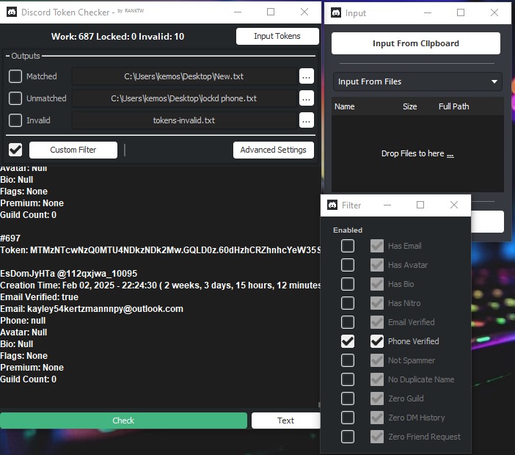Click the Unmatched path field showing lockd phone.txt
This screenshot has height=455, width=515.
click(184, 98)
